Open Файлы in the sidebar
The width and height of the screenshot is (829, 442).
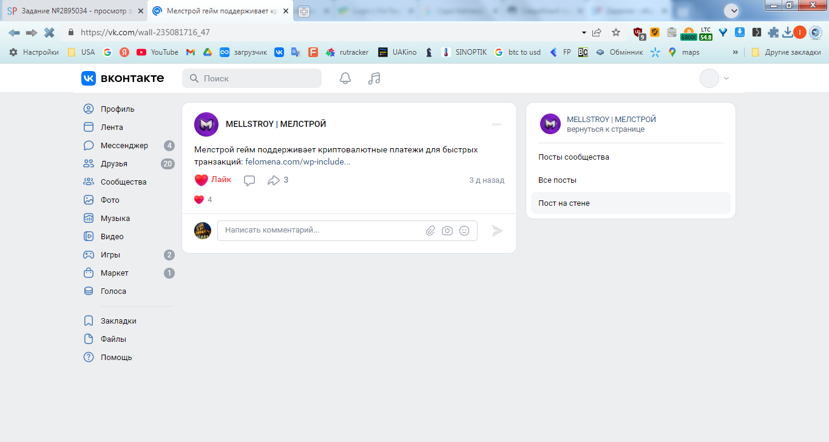coord(105,339)
